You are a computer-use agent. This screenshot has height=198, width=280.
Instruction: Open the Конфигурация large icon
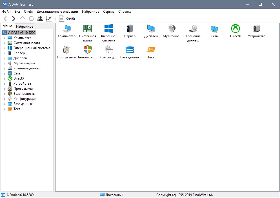pos(108,50)
